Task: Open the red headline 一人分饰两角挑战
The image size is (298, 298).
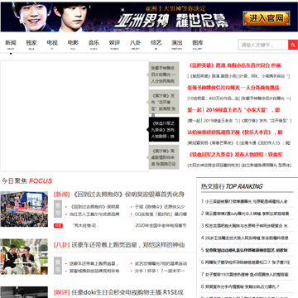Action: click(233, 88)
